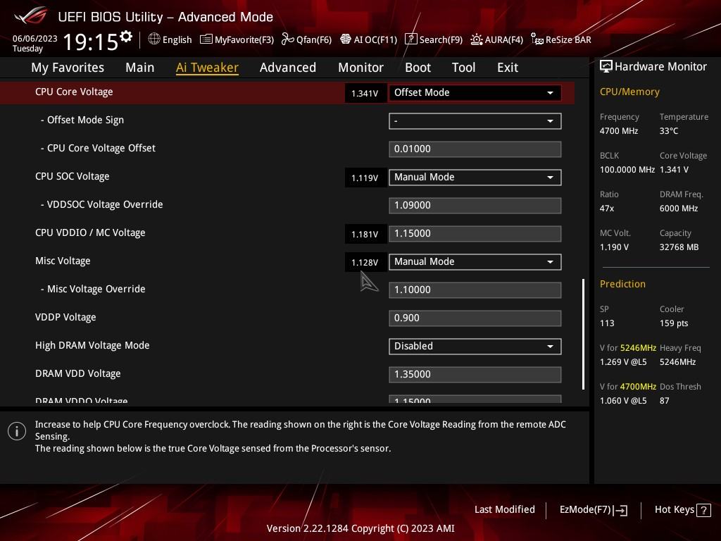The image size is (721, 541).
Task: Open Search(F9) label
Action: [x=441, y=40]
